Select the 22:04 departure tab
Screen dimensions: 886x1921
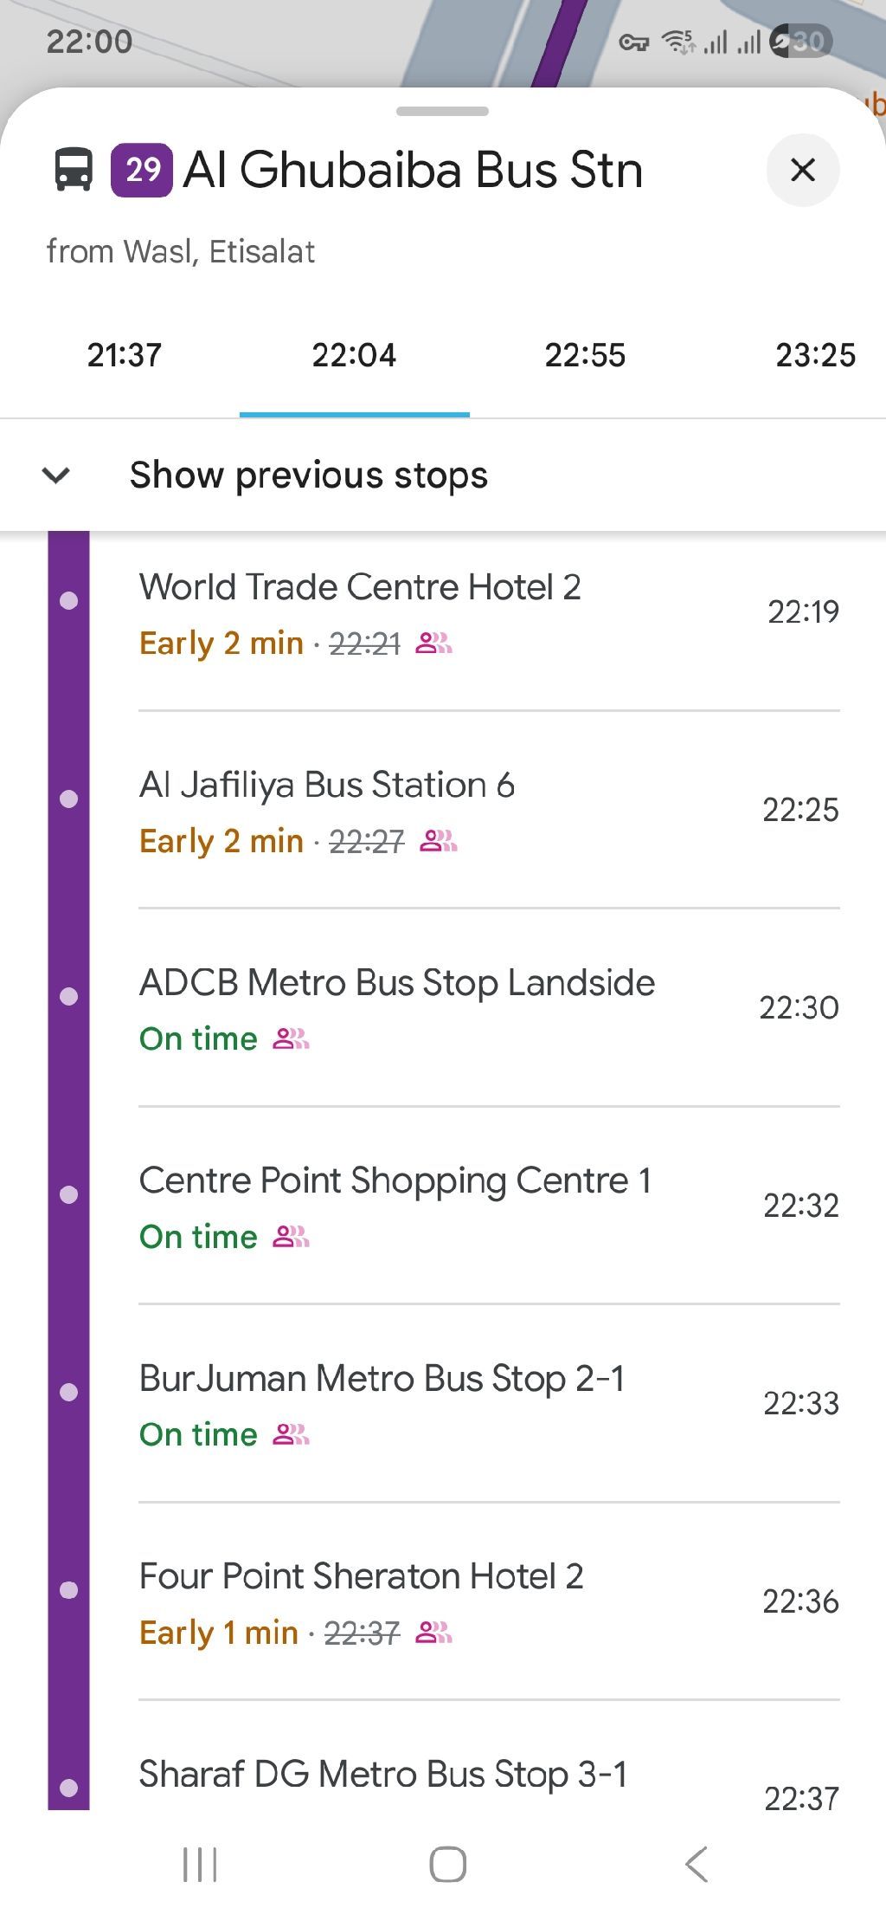click(x=354, y=355)
